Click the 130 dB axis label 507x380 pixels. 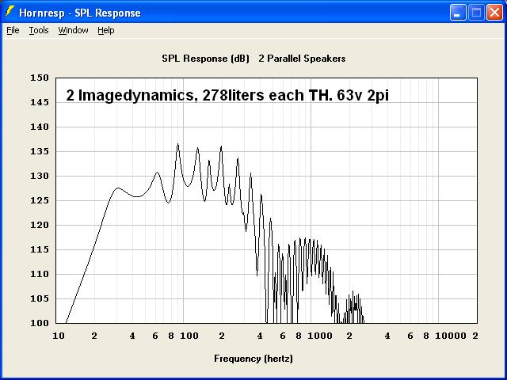pos(40,176)
